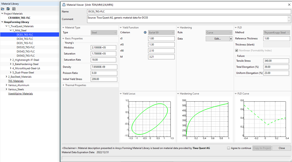
Task: Open the Material Type dropdown showing Steel
Action: (104, 33)
